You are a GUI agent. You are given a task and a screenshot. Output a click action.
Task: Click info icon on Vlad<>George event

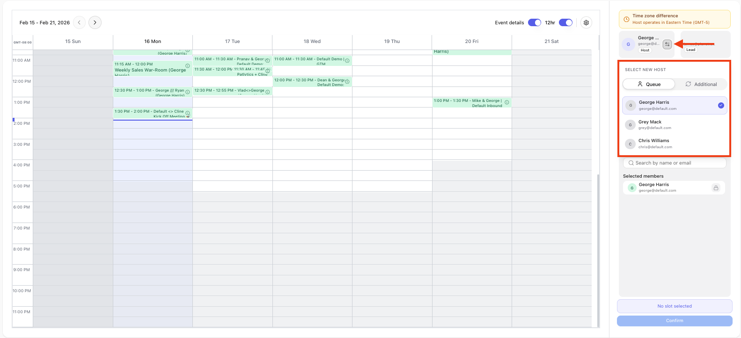click(x=268, y=92)
